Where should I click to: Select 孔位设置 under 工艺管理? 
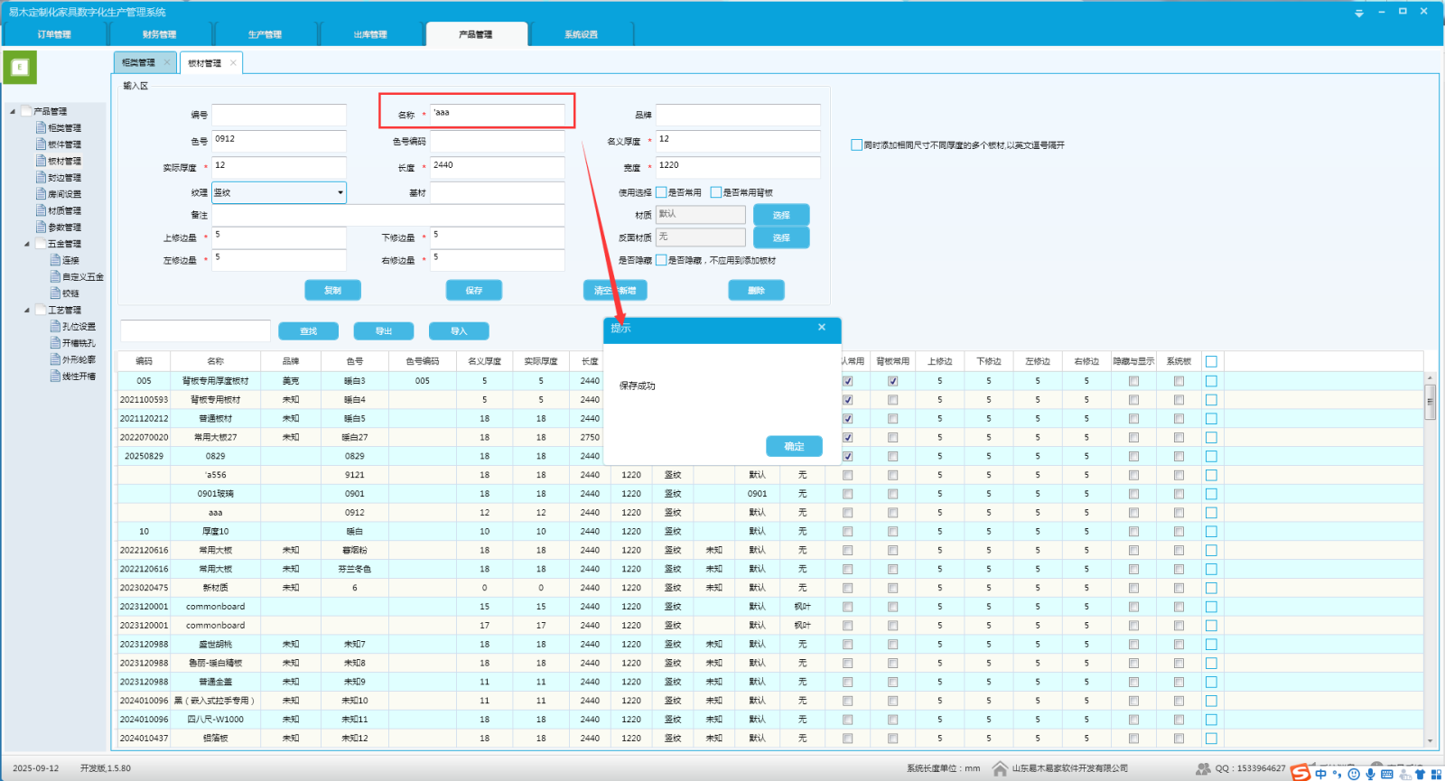[x=78, y=327]
